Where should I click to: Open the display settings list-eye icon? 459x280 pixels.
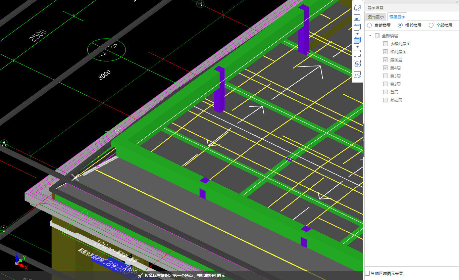coord(357,75)
